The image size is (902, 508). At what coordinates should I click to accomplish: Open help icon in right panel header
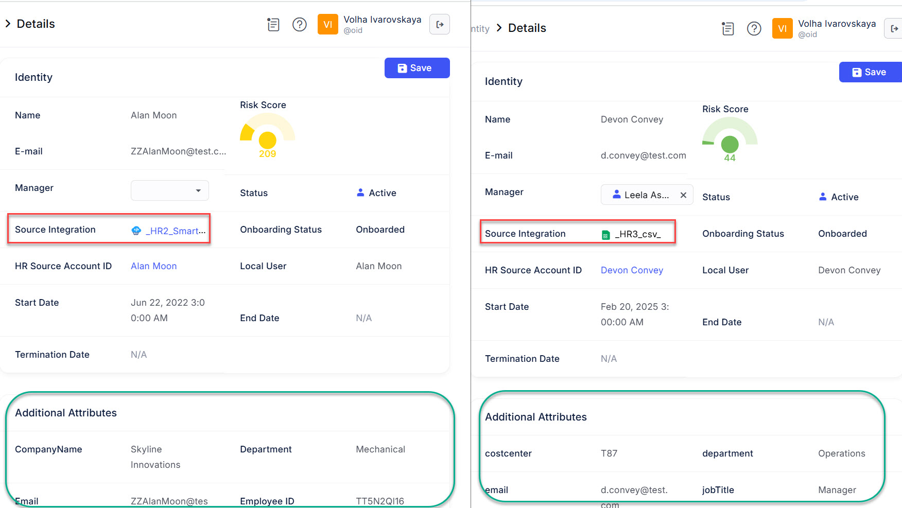[x=754, y=28]
